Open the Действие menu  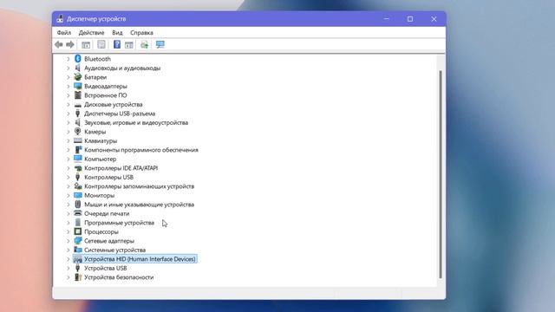[x=91, y=33]
